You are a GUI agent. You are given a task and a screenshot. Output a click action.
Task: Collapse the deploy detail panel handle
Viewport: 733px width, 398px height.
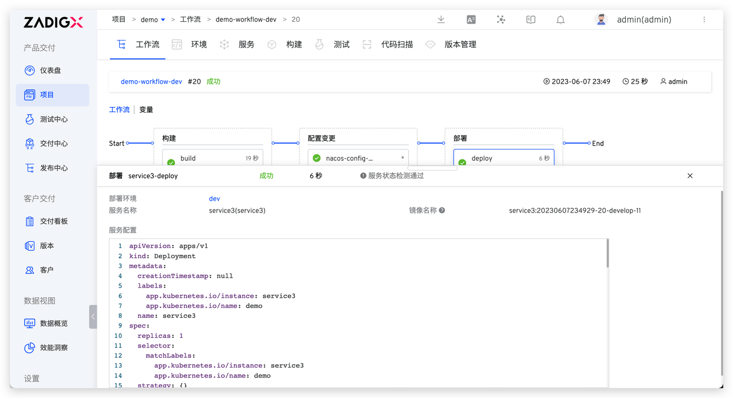[x=432, y=168]
